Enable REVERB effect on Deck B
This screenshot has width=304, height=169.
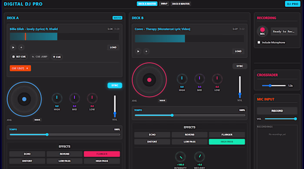pyautogui.click(x=190, y=135)
